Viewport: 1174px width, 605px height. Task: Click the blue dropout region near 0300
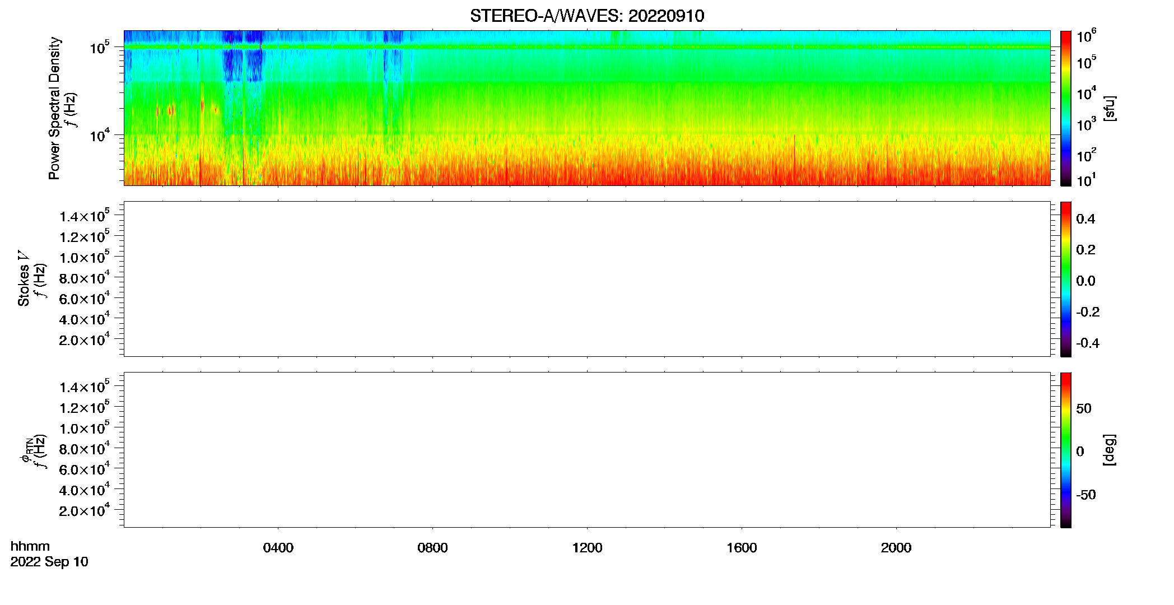[232, 66]
